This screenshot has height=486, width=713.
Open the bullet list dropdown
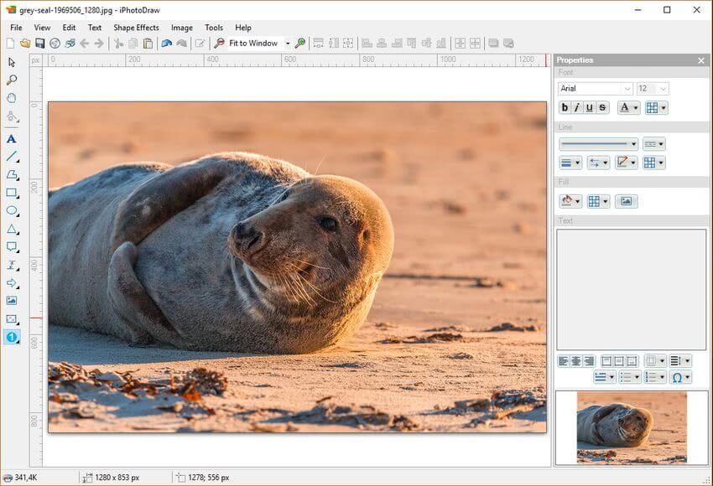[x=630, y=377]
